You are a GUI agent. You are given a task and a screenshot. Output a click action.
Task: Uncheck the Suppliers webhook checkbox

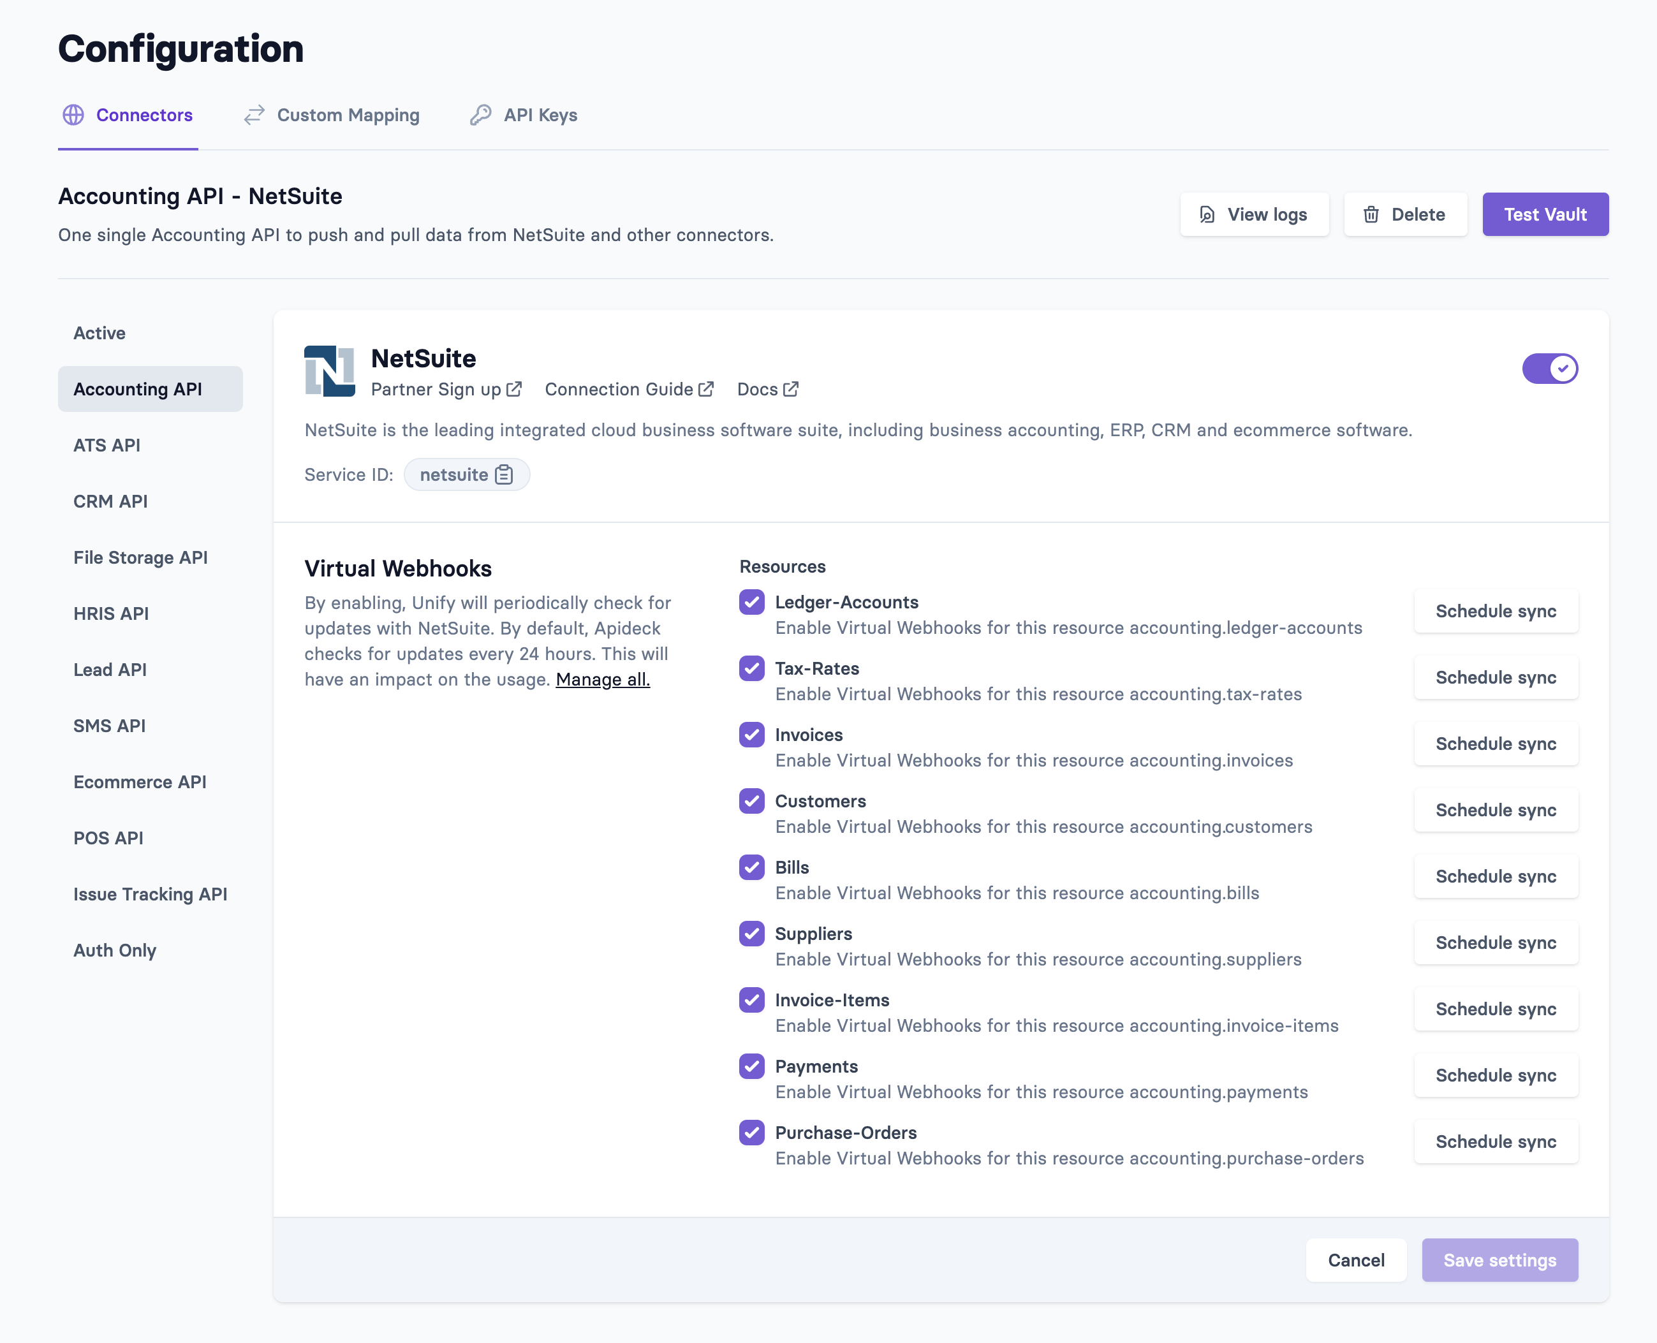coord(751,934)
